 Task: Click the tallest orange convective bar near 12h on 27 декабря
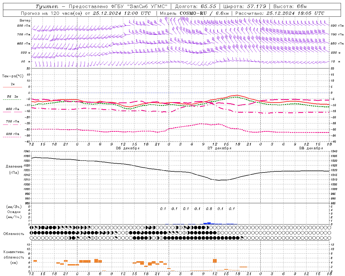(215, 261)
